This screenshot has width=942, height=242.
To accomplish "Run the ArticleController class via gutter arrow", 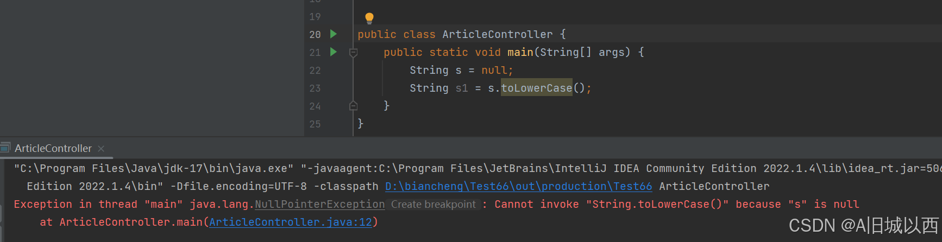I will [x=334, y=34].
